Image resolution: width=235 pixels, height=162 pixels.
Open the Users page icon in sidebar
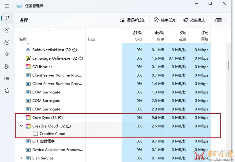[x=7, y=66]
